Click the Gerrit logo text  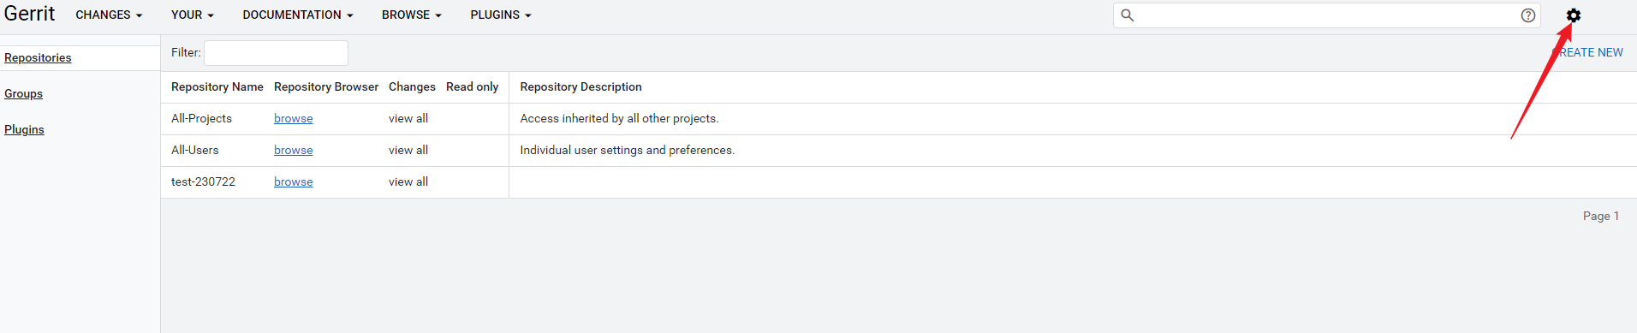tap(30, 14)
